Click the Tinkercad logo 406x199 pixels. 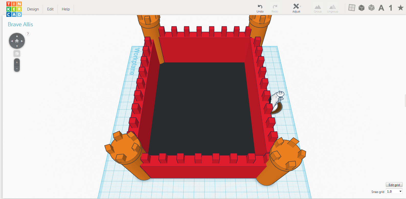click(x=14, y=9)
